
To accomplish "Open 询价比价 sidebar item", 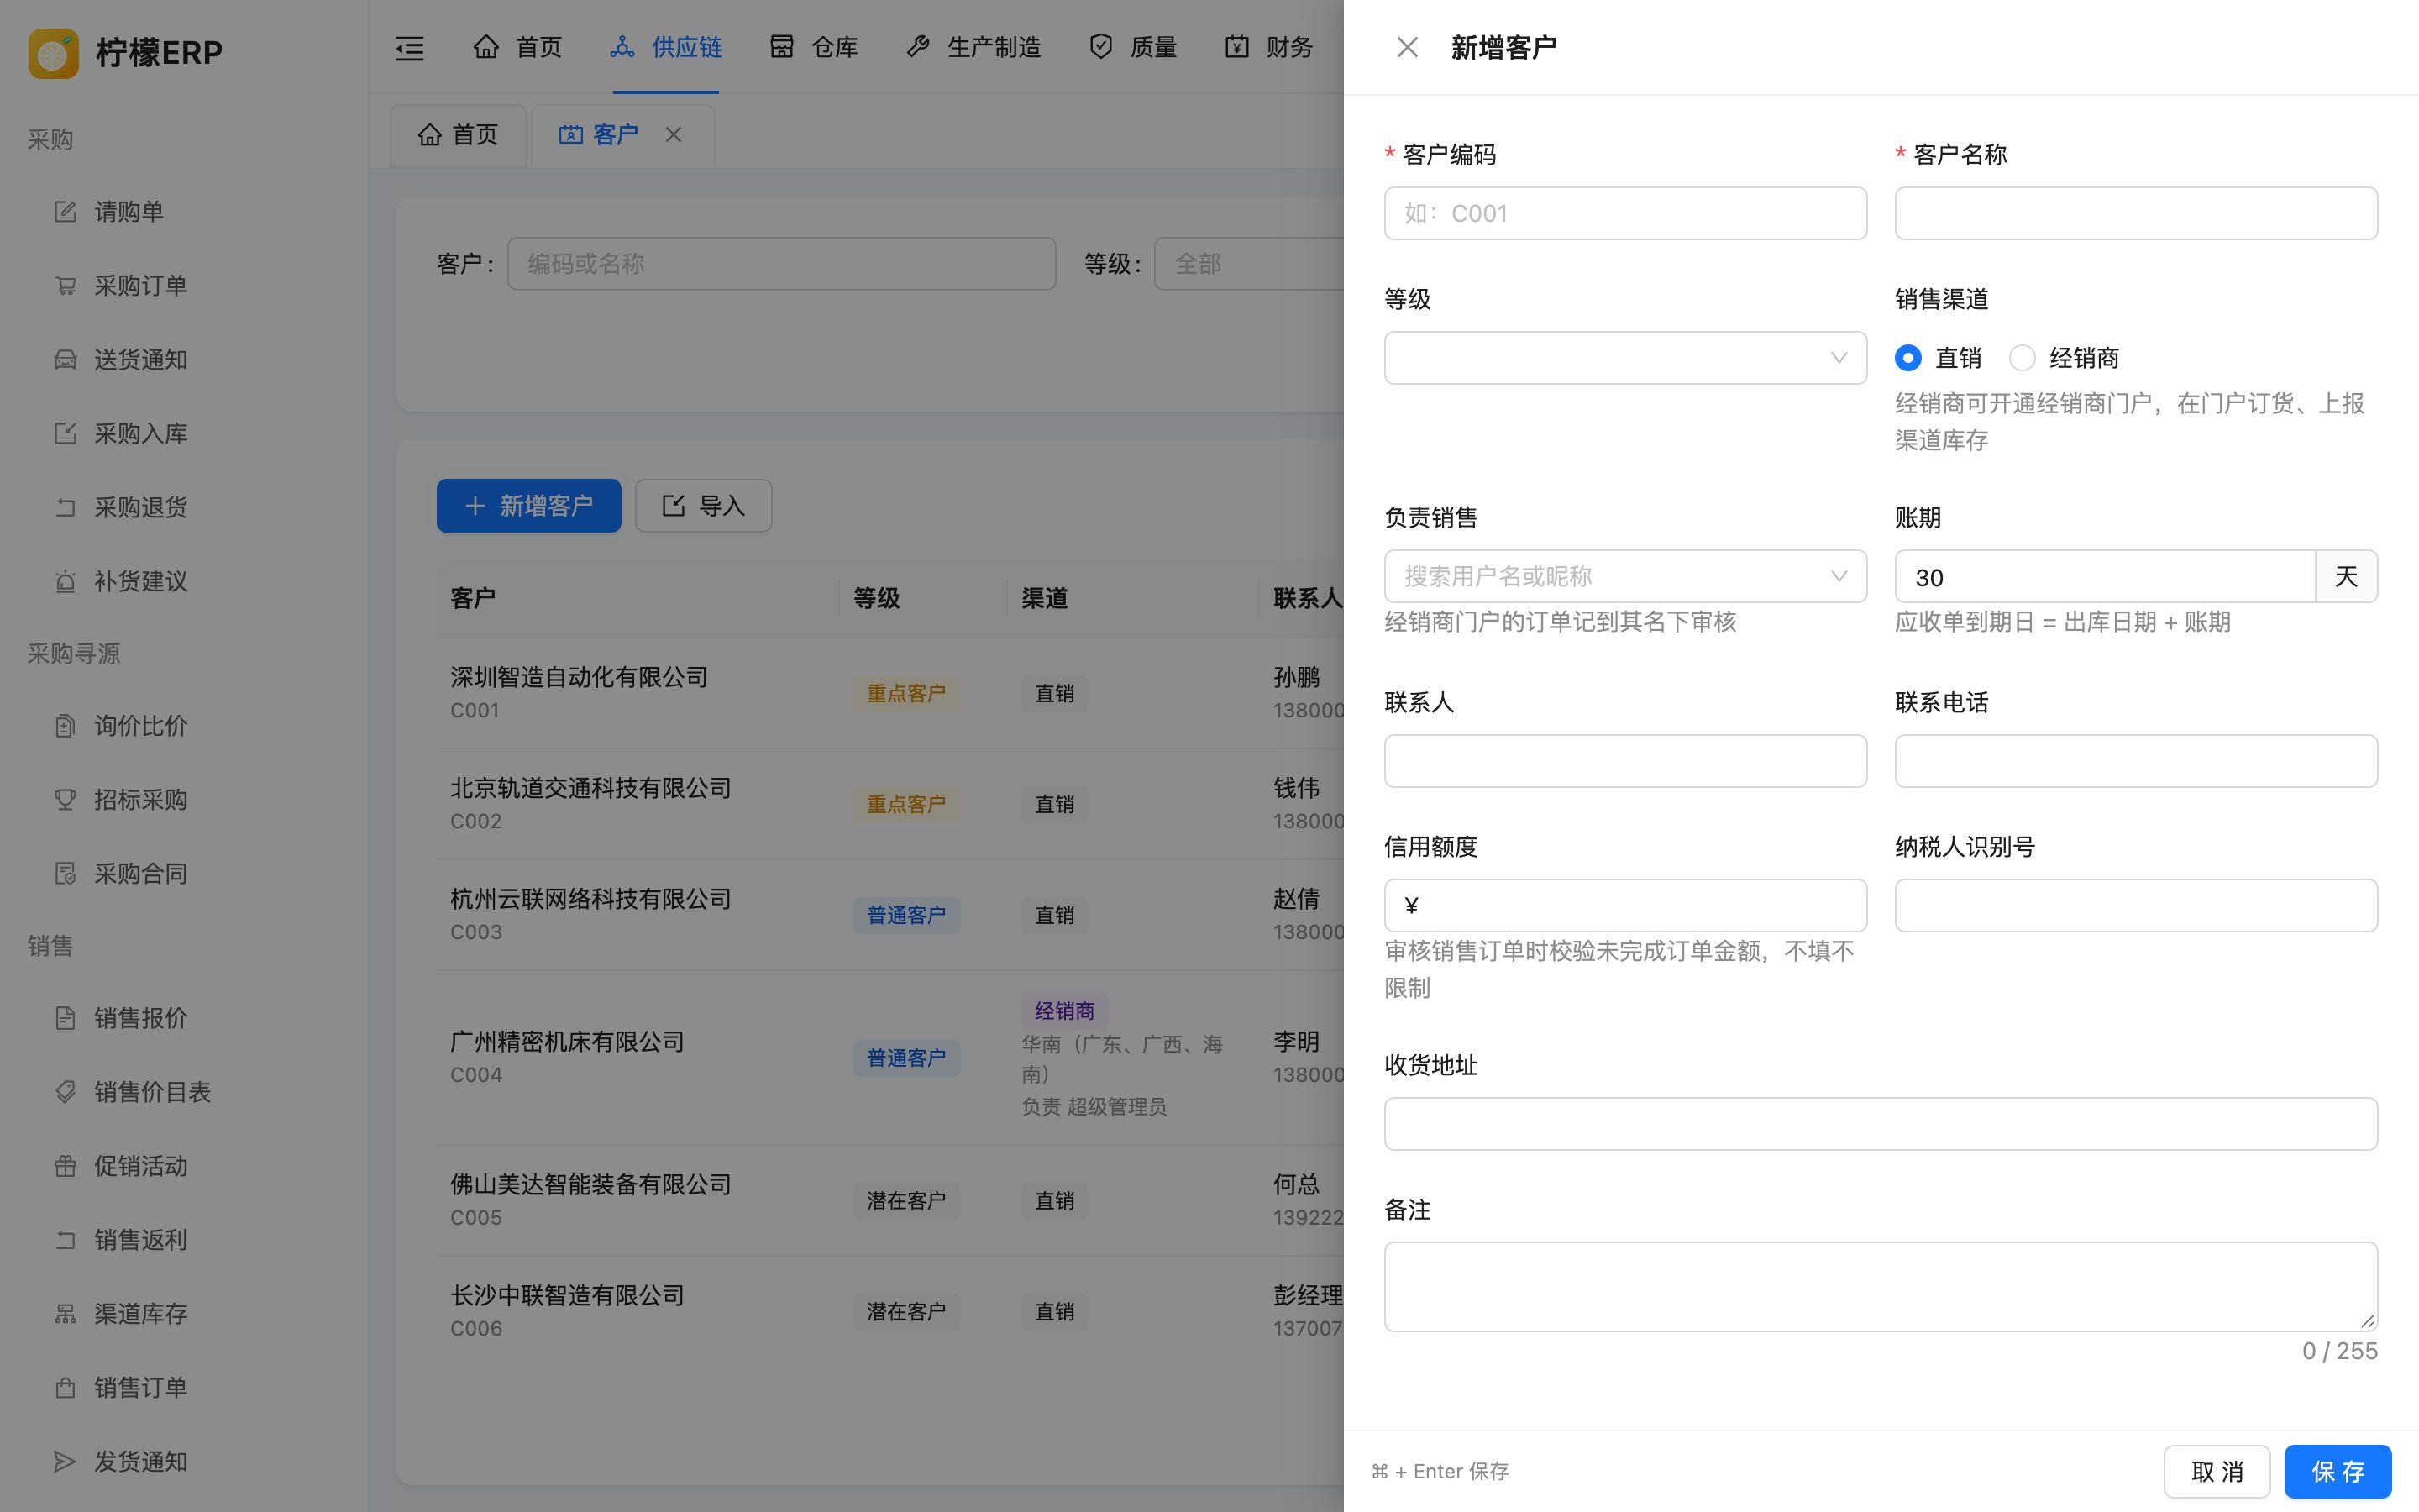I will 184,725.
